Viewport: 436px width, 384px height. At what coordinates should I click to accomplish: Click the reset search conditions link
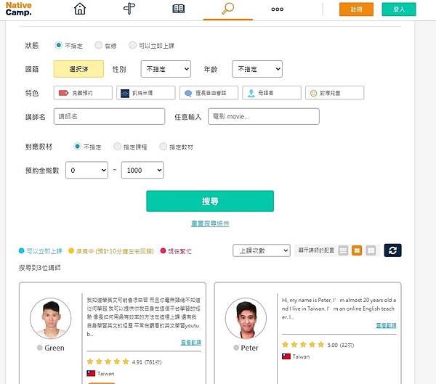(210, 224)
